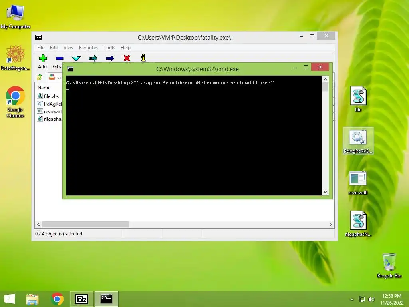Click the Copy double-arrow icon in 7-Zip

93,58
